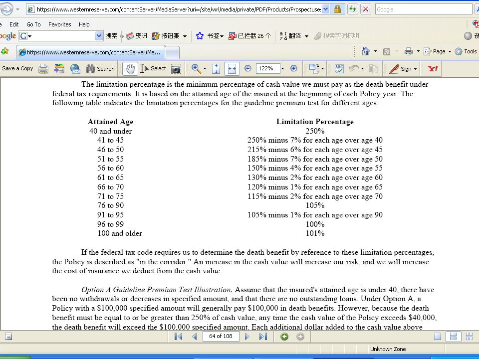Viewport: 479px width, 359px height.
Task: Expand the address bar history dropdown
Action: tap(326, 9)
